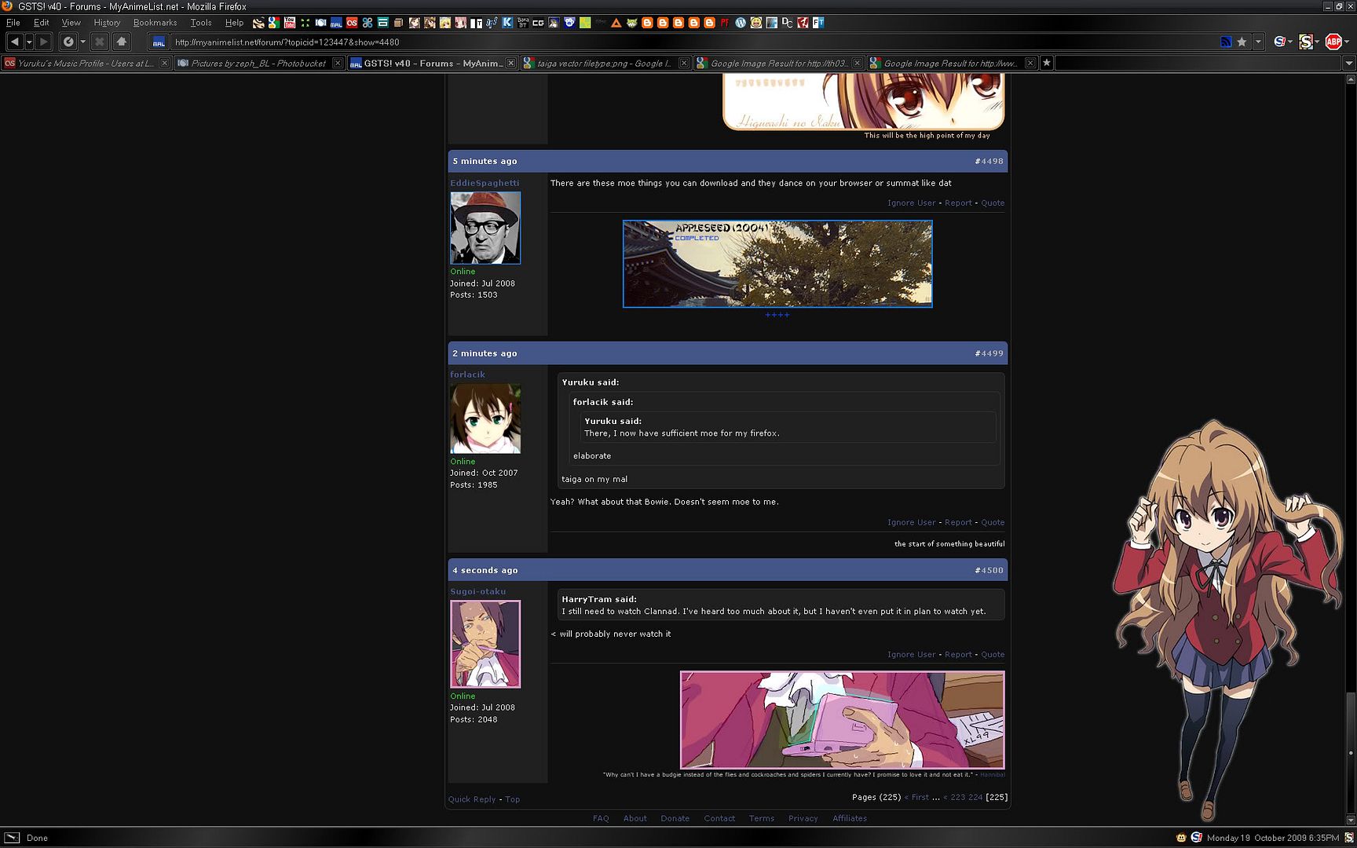
Task: Open the list all tabs dropdown
Action: pos(1349,63)
